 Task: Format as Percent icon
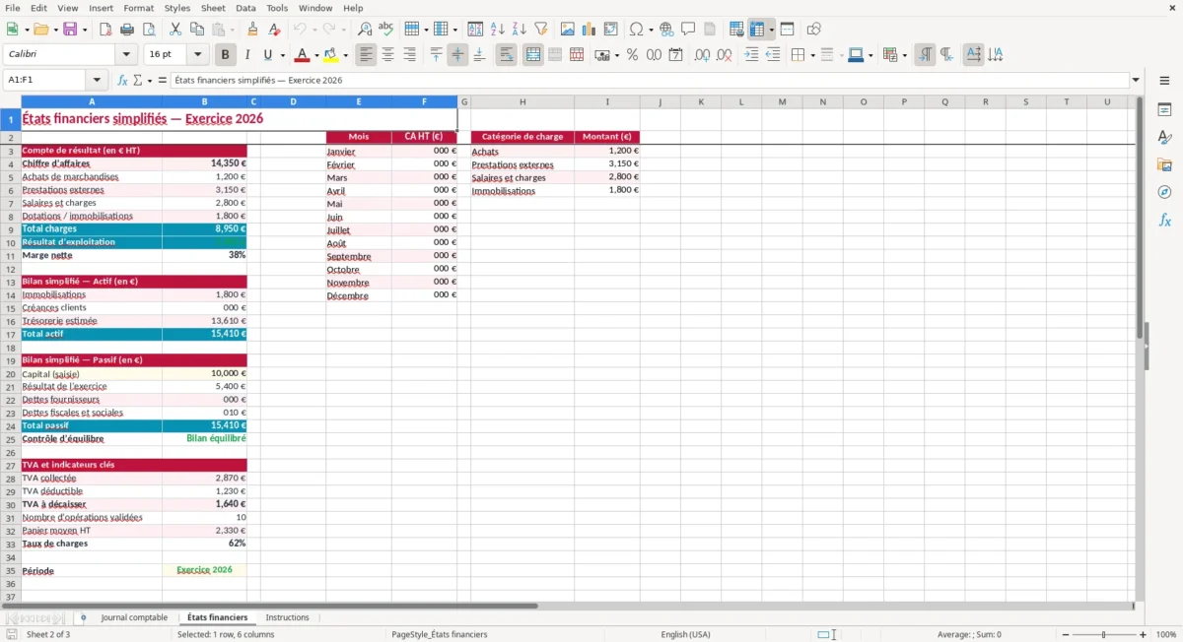click(x=633, y=55)
